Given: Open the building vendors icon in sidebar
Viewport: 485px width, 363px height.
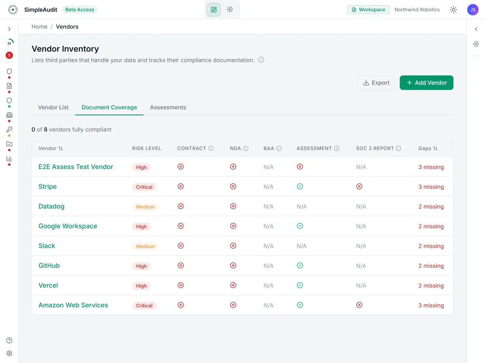Looking at the screenshot, I should click(x=9, y=115).
